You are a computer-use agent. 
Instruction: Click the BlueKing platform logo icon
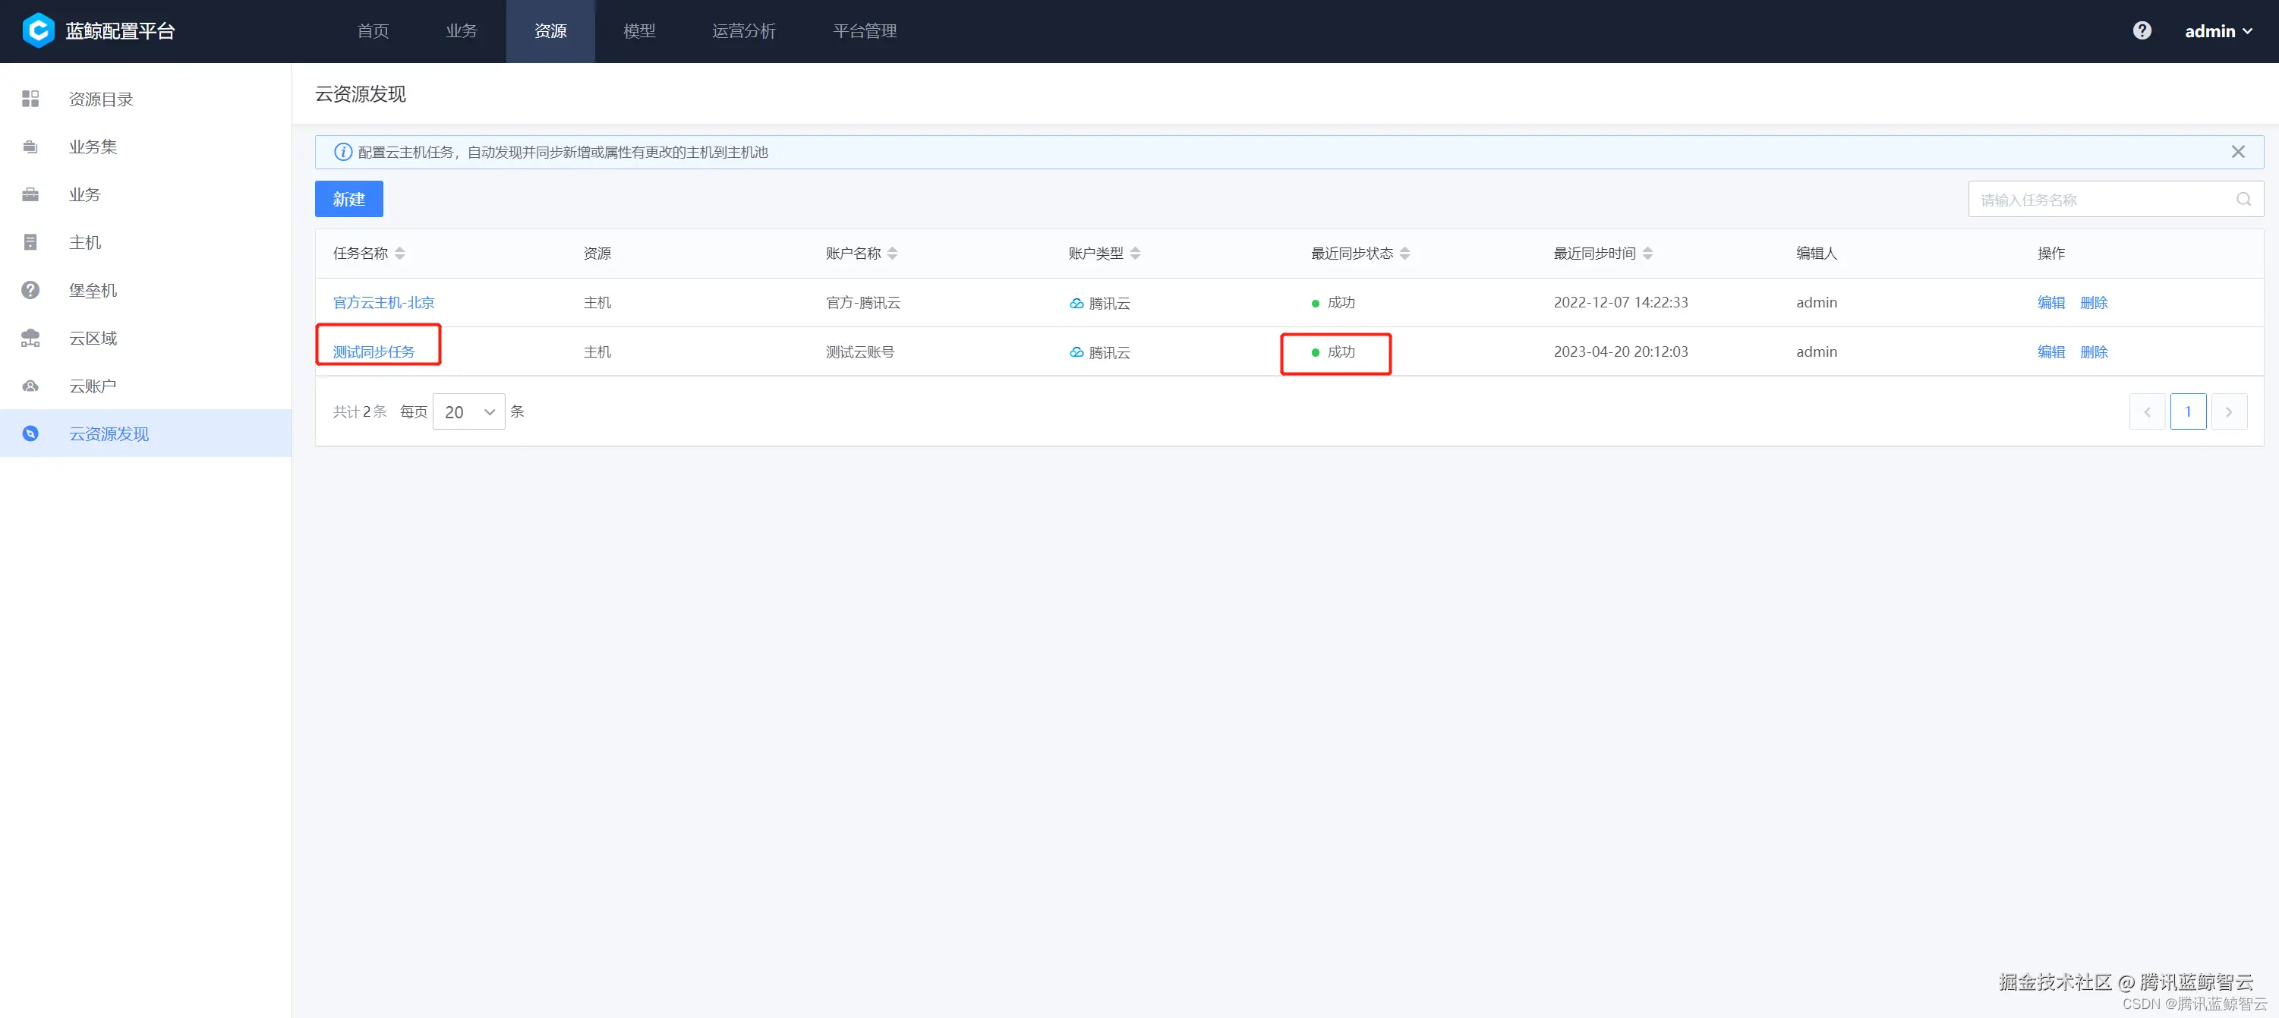click(37, 31)
